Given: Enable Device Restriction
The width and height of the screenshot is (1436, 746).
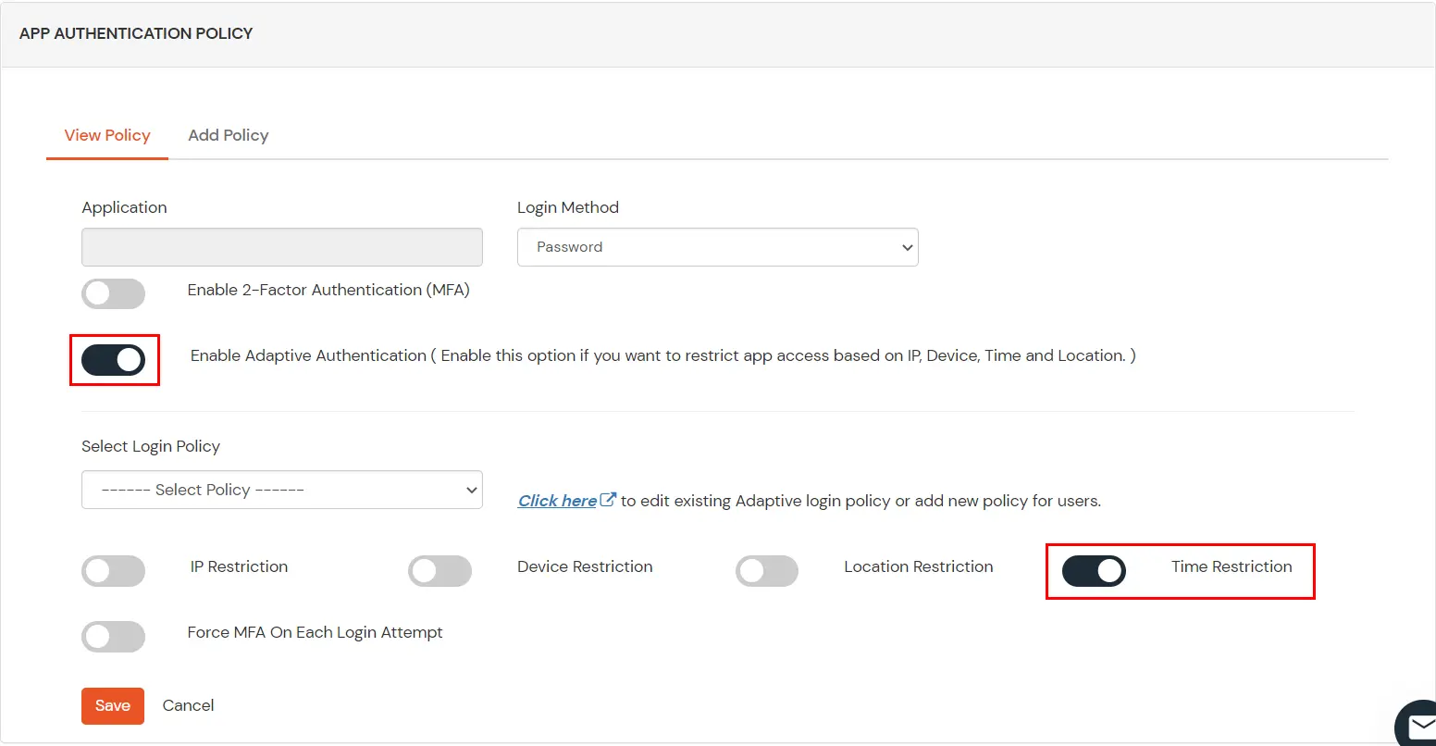Looking at the screenshot, I should [x=440, y=571].
